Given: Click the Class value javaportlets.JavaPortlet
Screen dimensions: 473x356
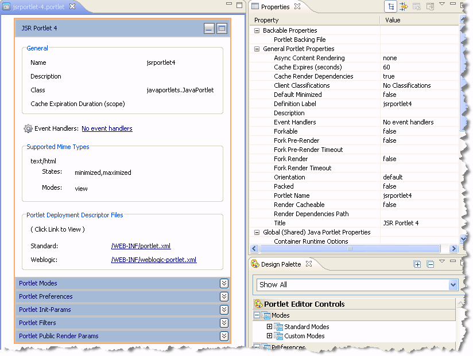Looking at the screenshot, I should tap(180, 90).
